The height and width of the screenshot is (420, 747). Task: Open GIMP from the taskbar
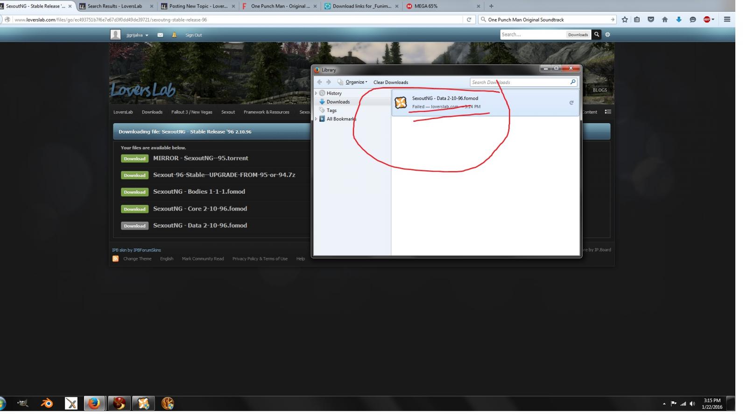[x=23, y=403]
